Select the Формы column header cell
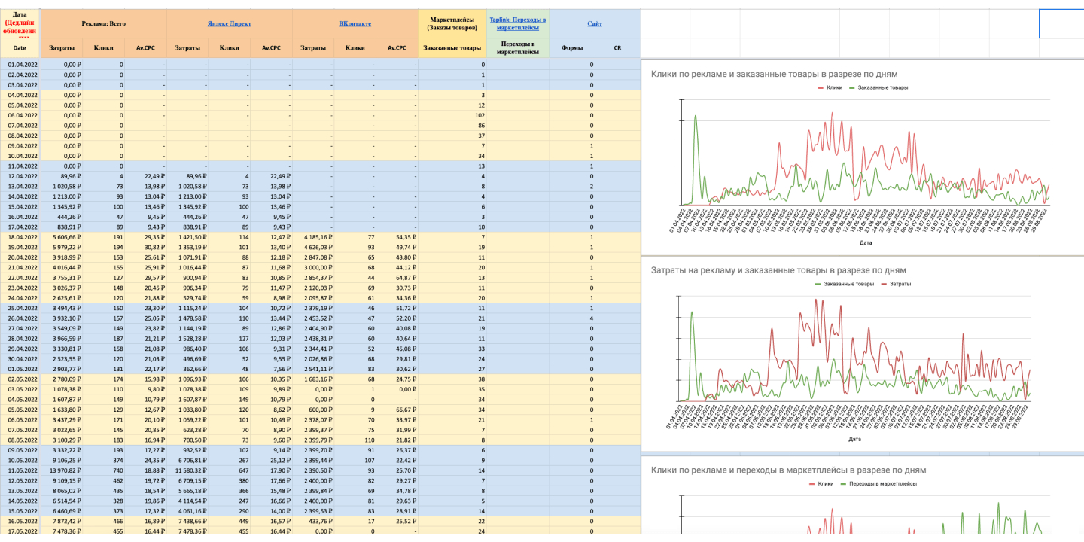Screen dimensions: 1084x542 click(x=572, y=48)
